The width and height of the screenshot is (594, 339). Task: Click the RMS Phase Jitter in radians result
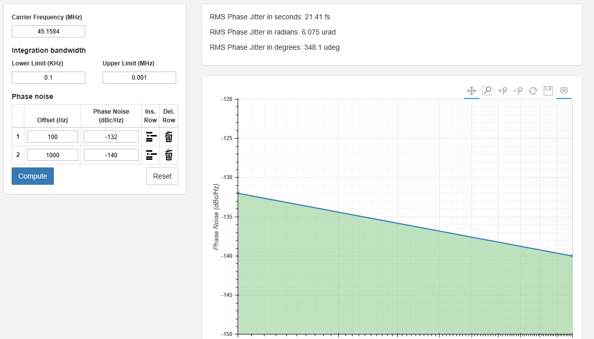pyautogui.click(x=273, y=32)
